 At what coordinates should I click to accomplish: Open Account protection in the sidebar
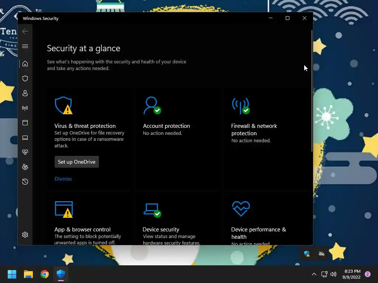[x=25, y=93]
